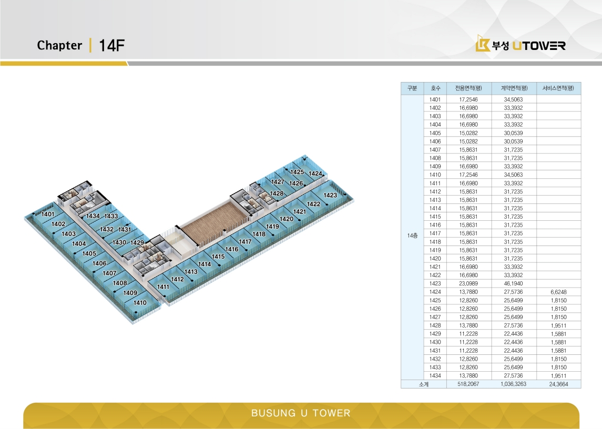This screenshot has height=429, width=602.
Task: Click room label 1424 on the plan
Action: (x=315, y=173)
